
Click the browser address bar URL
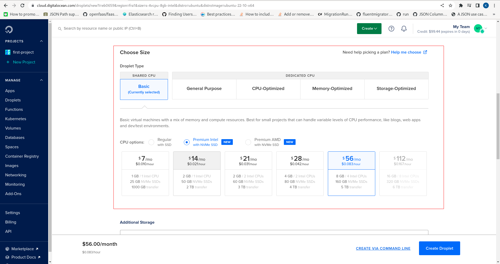pos(145,5)
